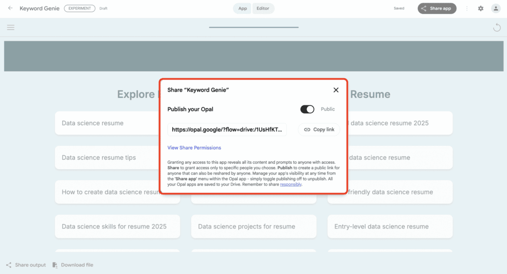Click the back arrow next to Keyword Genie
The height and width of the screenshot is (274, 507).
click(x=10, y=8)
